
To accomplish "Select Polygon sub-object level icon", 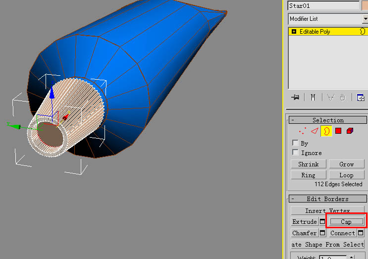I will pyautogui.click(x=338, y=131).
